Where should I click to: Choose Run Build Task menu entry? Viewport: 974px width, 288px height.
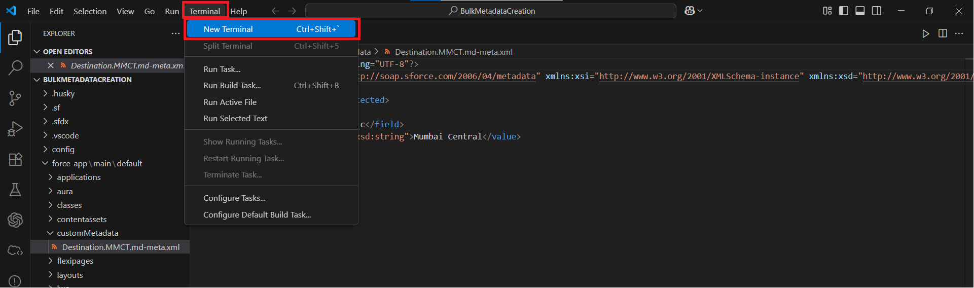pos(232,86)
